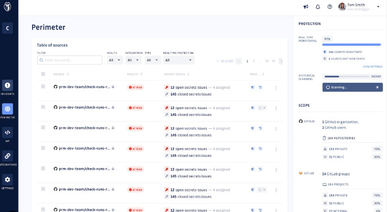Tick the select-all checkbox in the table header
387x212 pixels.
point(43,74)
